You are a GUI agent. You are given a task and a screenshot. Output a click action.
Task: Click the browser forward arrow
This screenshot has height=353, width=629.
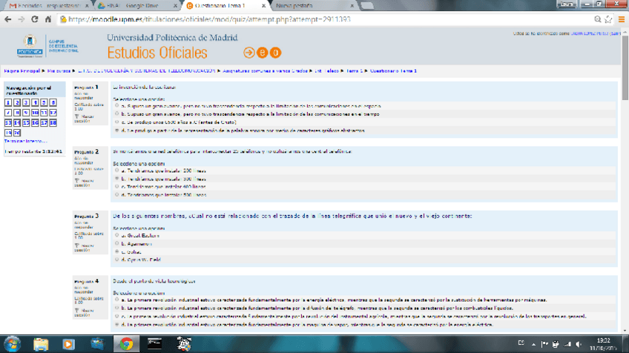[22, 19]
